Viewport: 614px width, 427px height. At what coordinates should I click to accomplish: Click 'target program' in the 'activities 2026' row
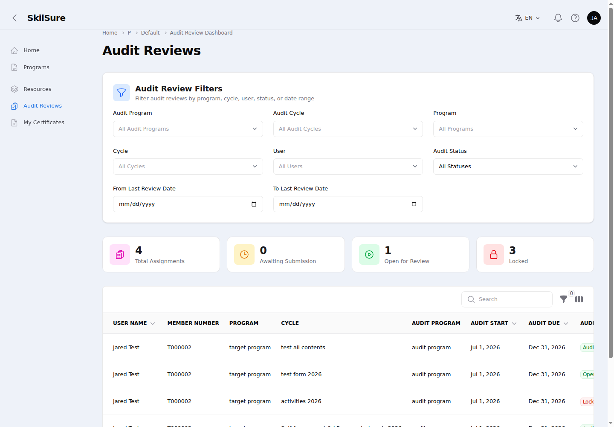pos(250,401)
